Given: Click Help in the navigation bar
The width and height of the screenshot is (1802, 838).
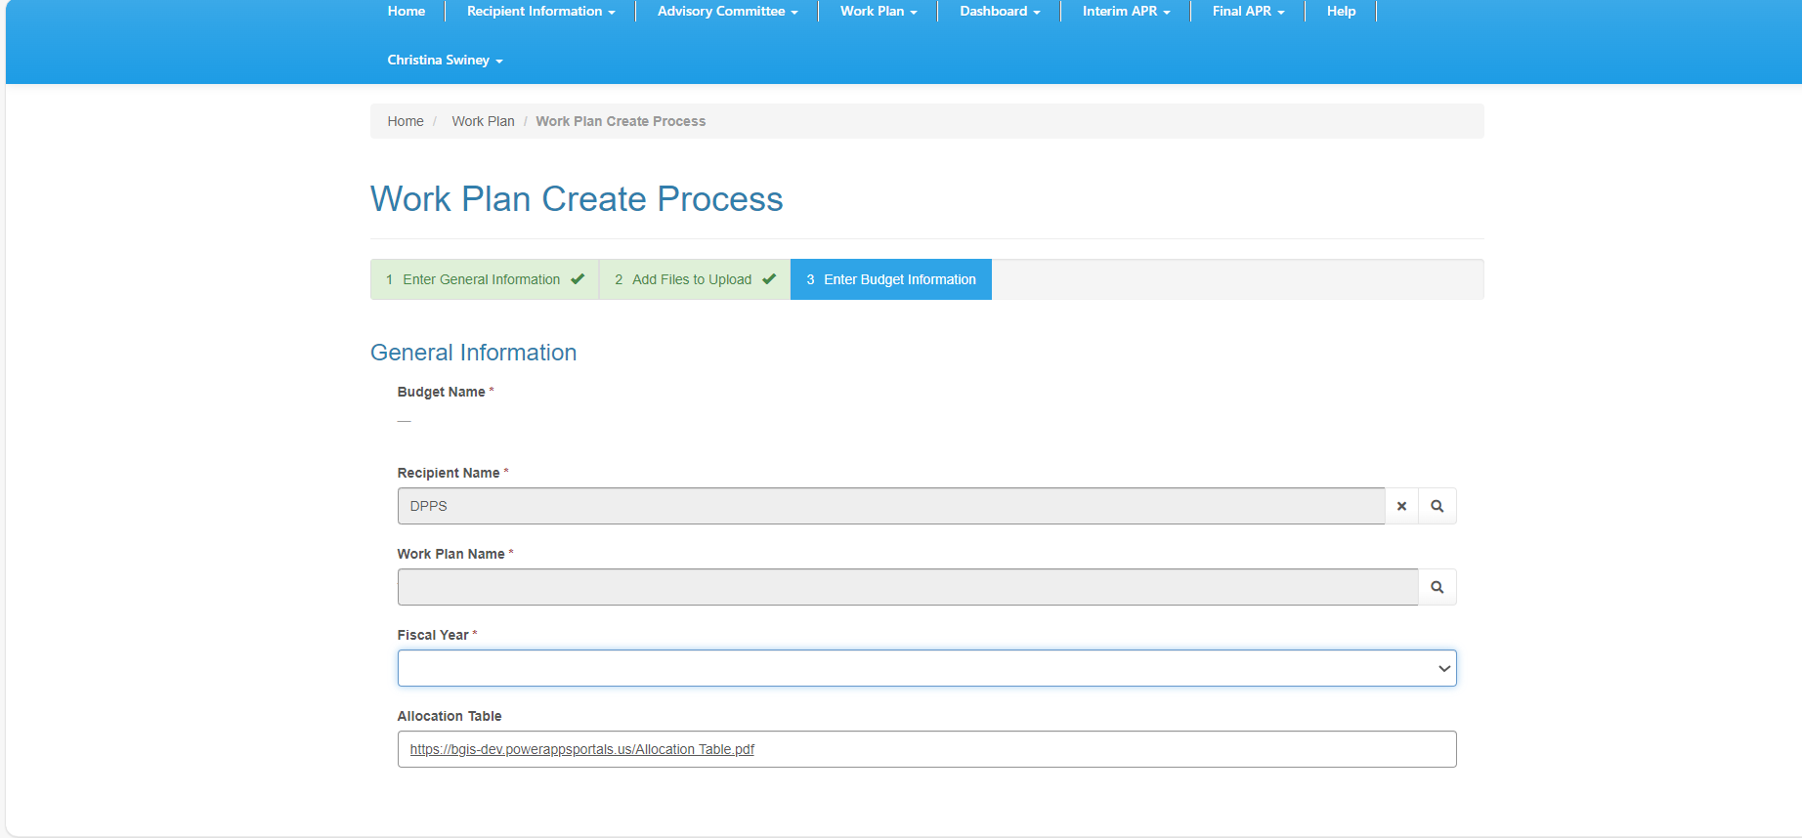Looking at the screenshot, I should (1341, 12).
